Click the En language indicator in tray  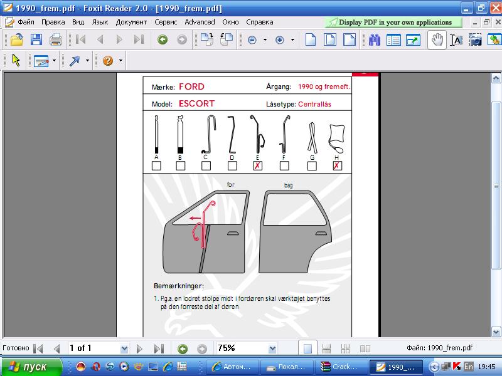[x=468, y=367]
